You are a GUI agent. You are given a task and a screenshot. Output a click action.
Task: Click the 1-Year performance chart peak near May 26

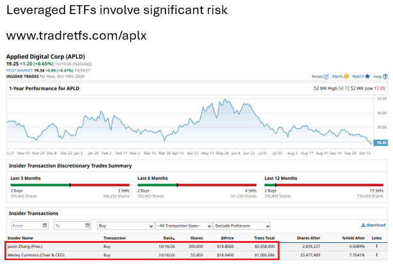[x=225, y=100]
